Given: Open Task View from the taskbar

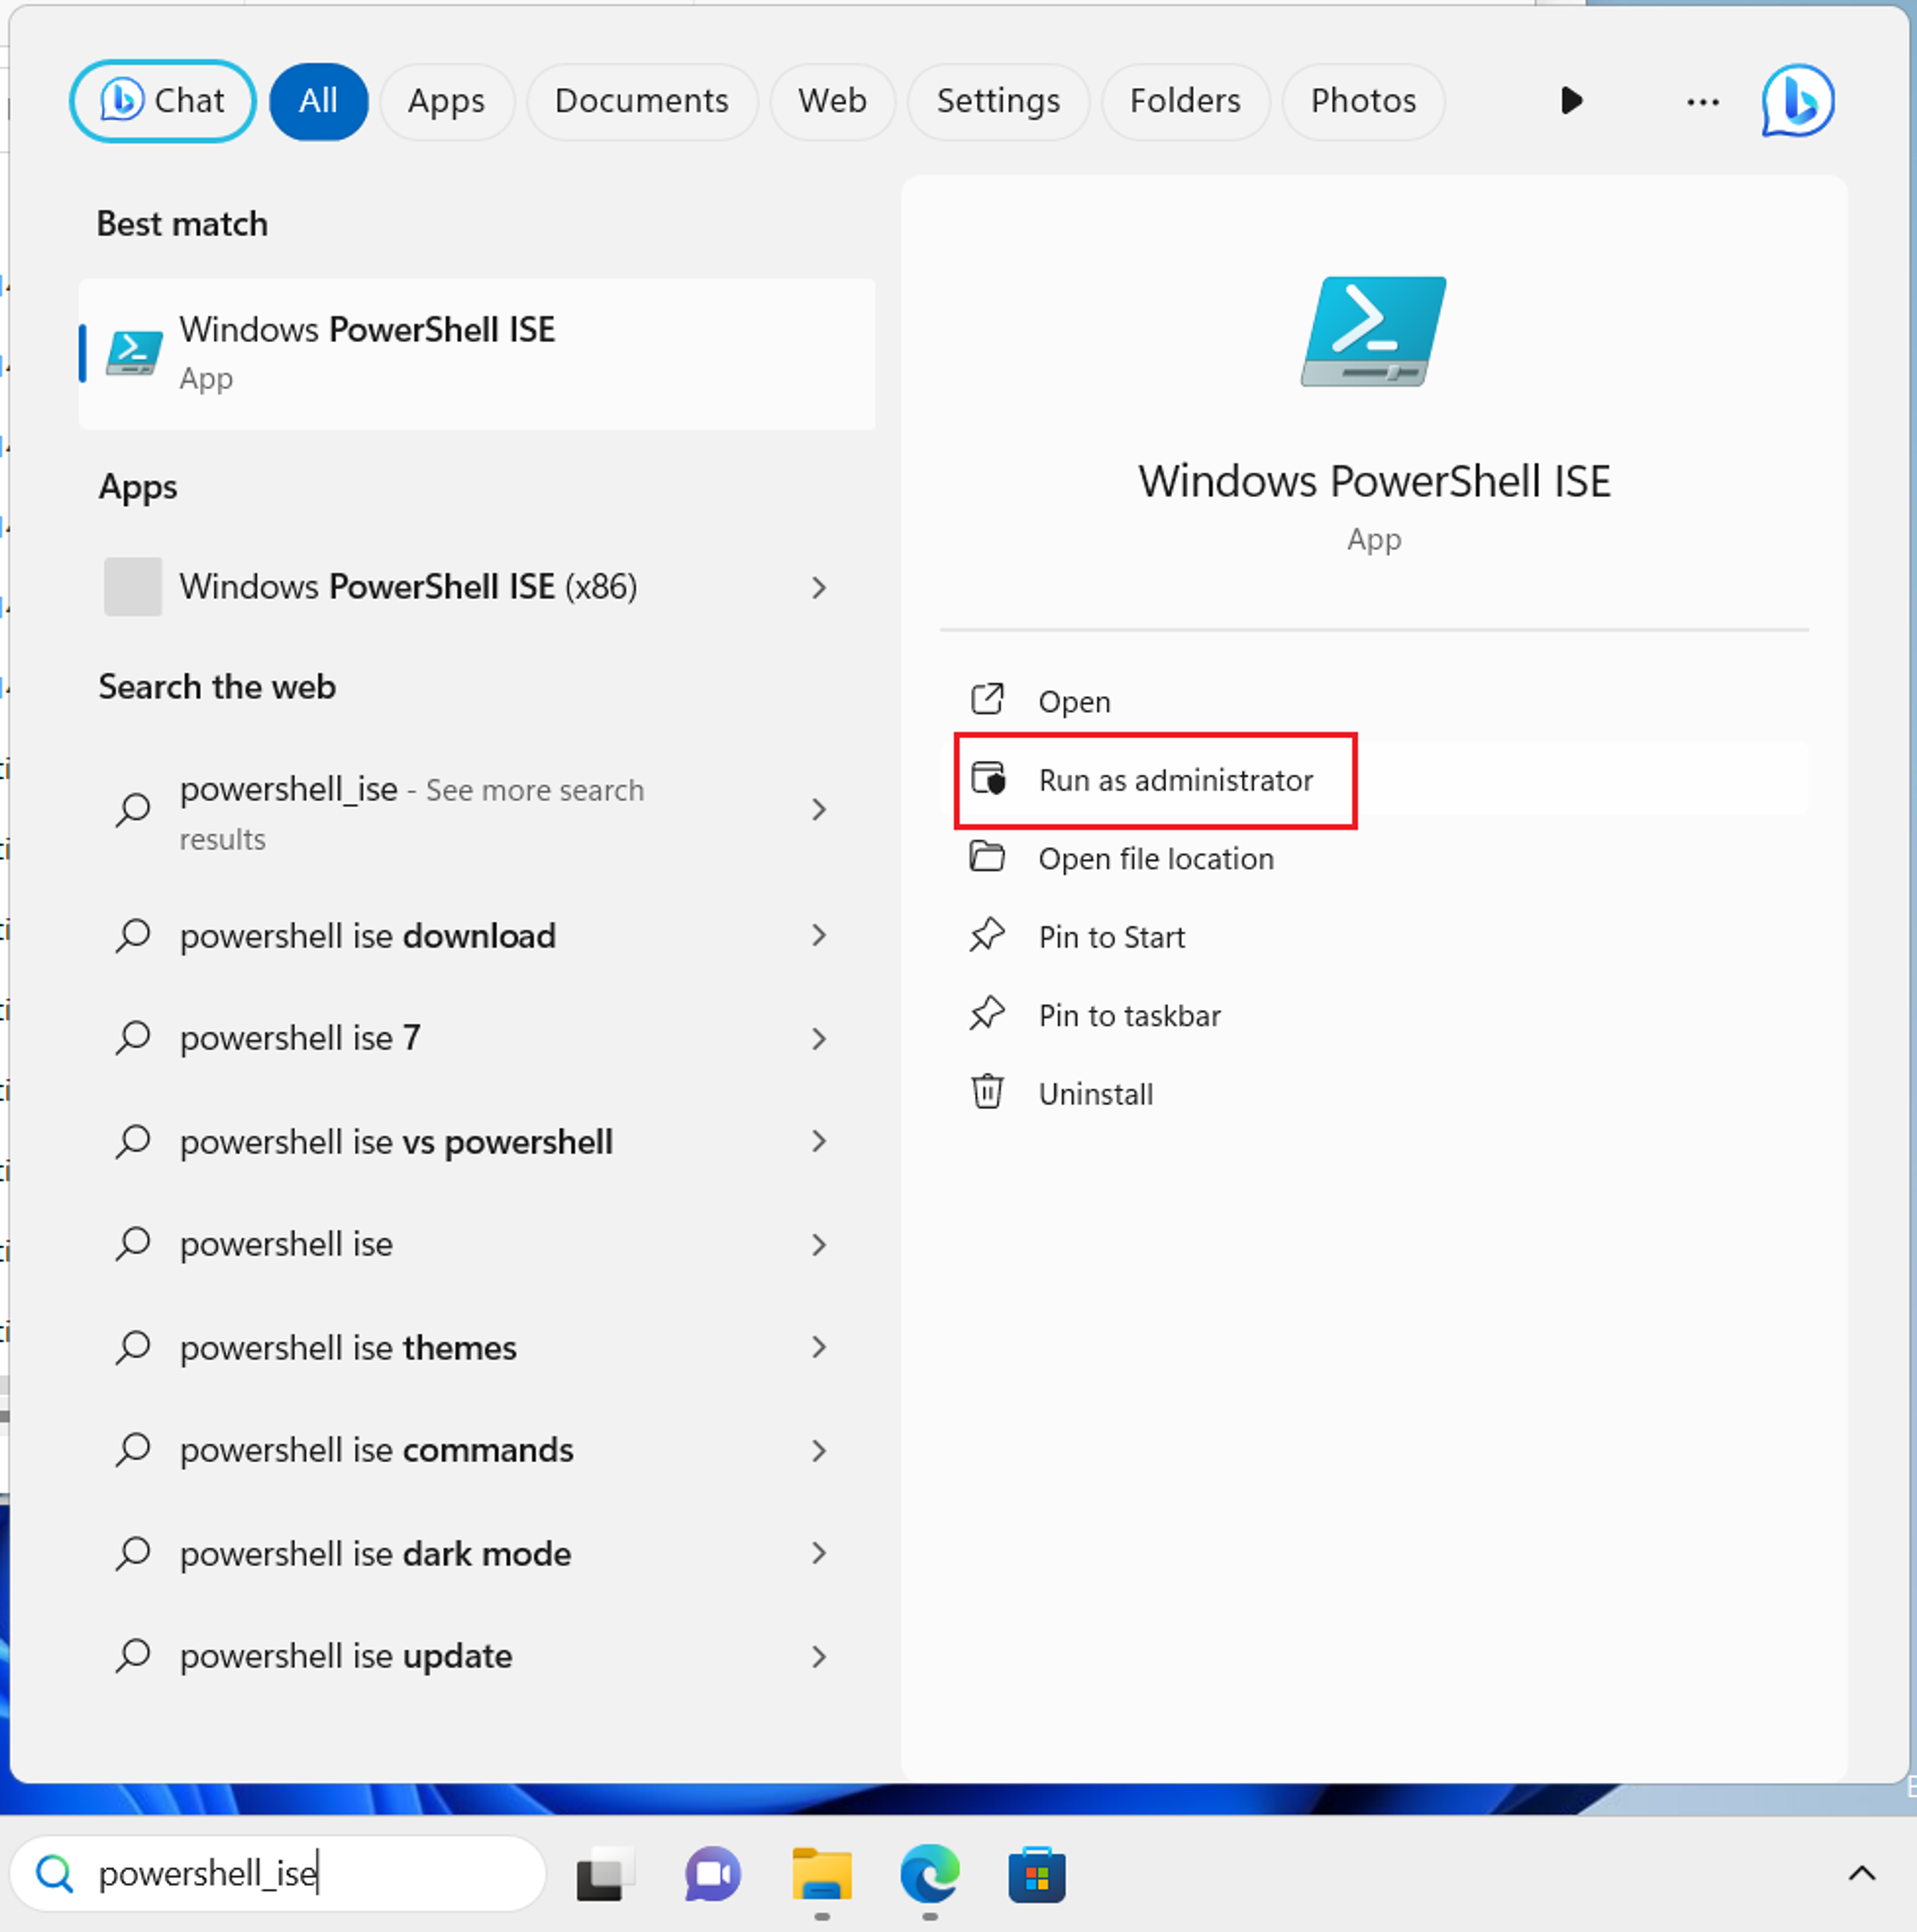Looking at the screenshot, I should 606,1874.
